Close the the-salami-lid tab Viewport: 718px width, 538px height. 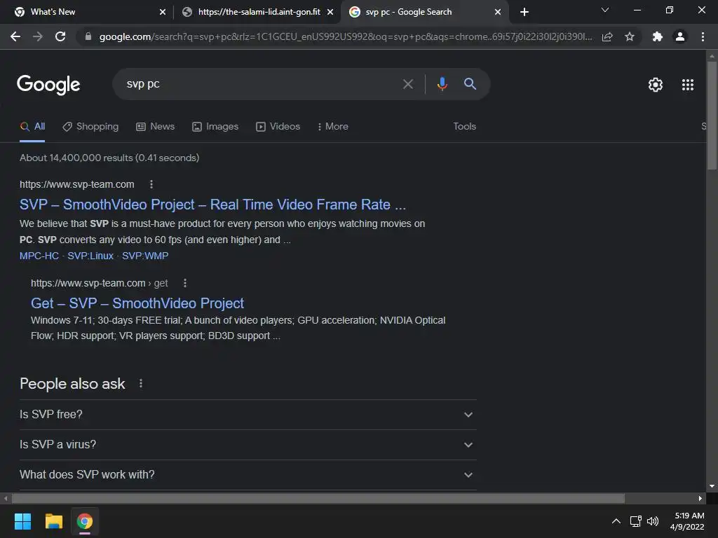point(330,12)
